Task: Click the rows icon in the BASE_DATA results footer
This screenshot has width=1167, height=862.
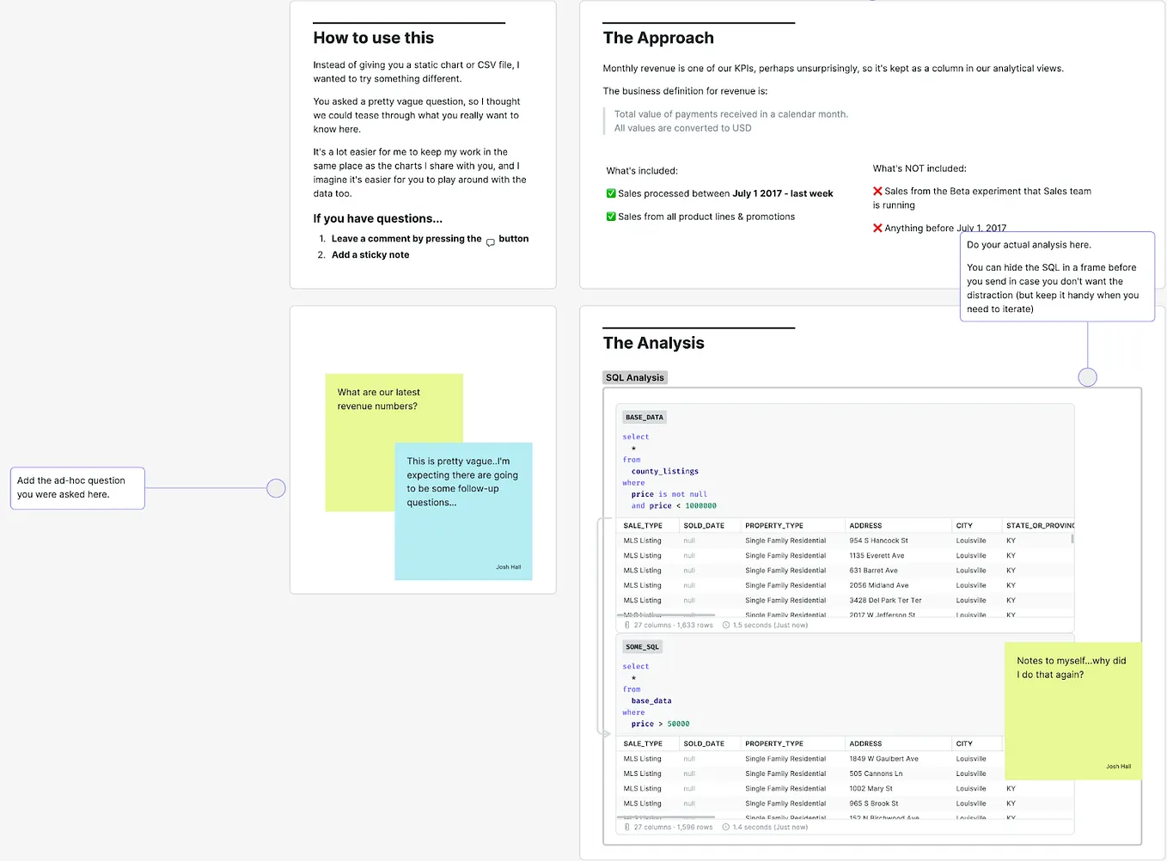Action: pyautogui.click(x=626, y=625)
